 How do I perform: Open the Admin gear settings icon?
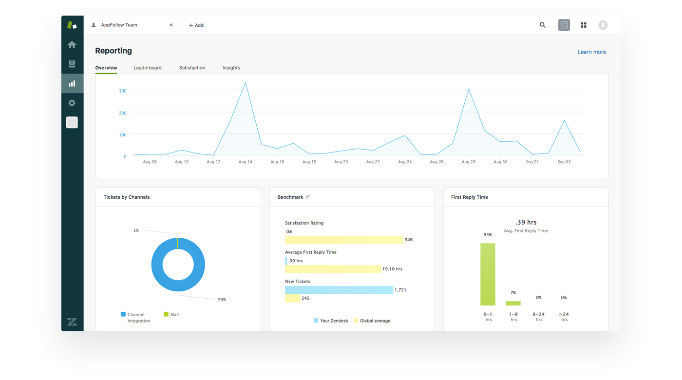pyautogui.click(x=72, y=103)
